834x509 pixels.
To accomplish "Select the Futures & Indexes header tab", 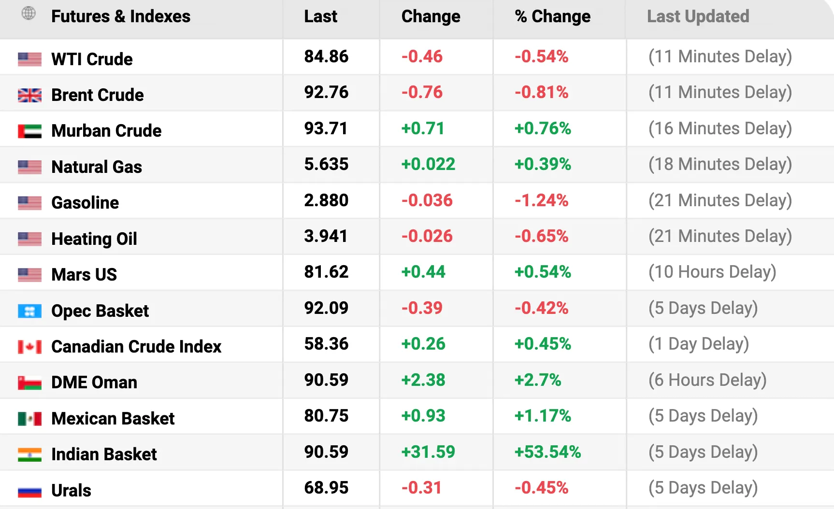I will [120, 16].
